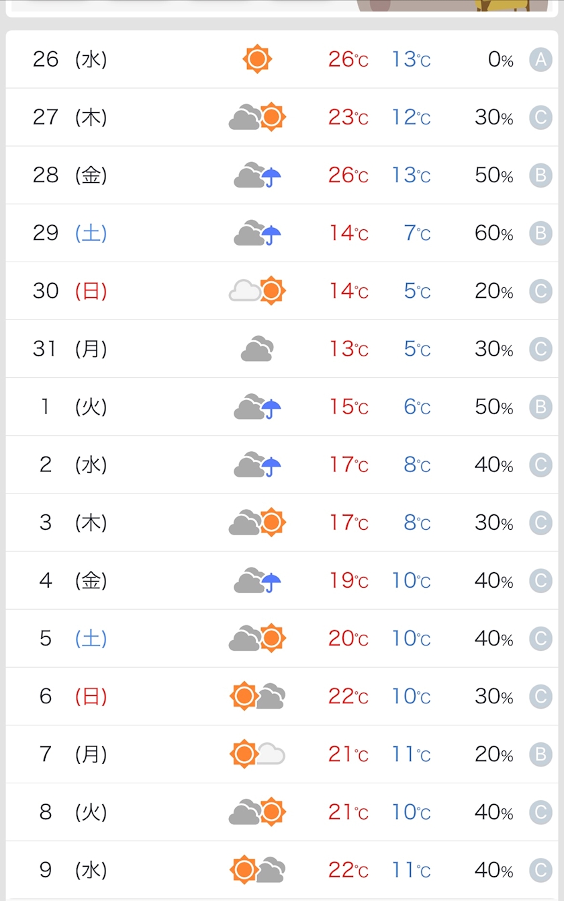Tap the reliability C badge for 9 (水)
Image resolution: width=564 pixels, height=901 pixels.
[x=540, y=870]
